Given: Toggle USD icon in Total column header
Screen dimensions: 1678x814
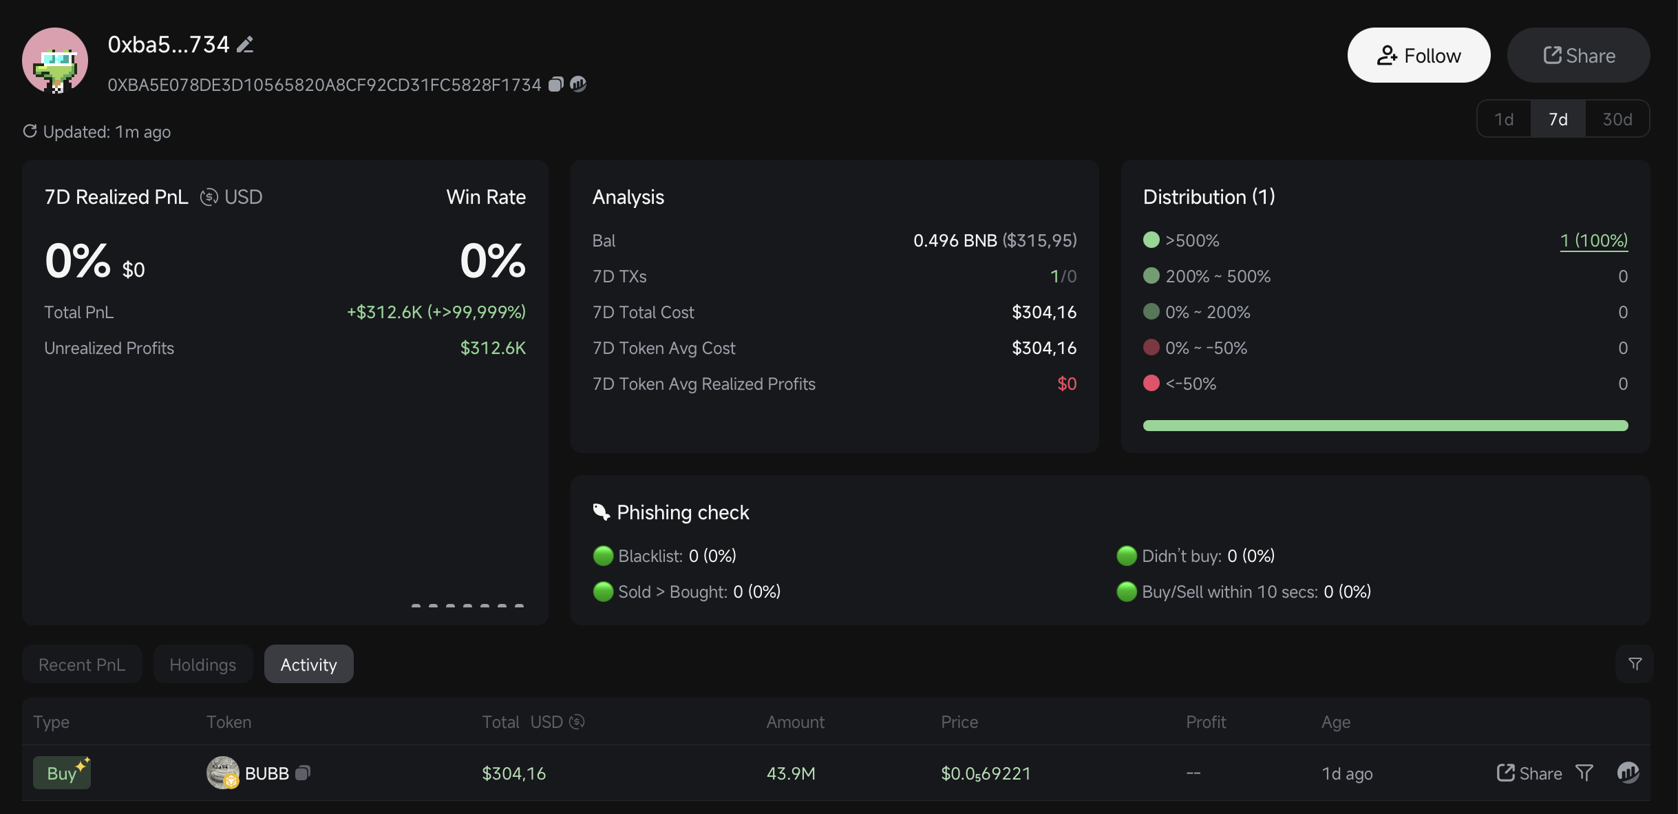Looking at the screenshot, I should (577, 722).
